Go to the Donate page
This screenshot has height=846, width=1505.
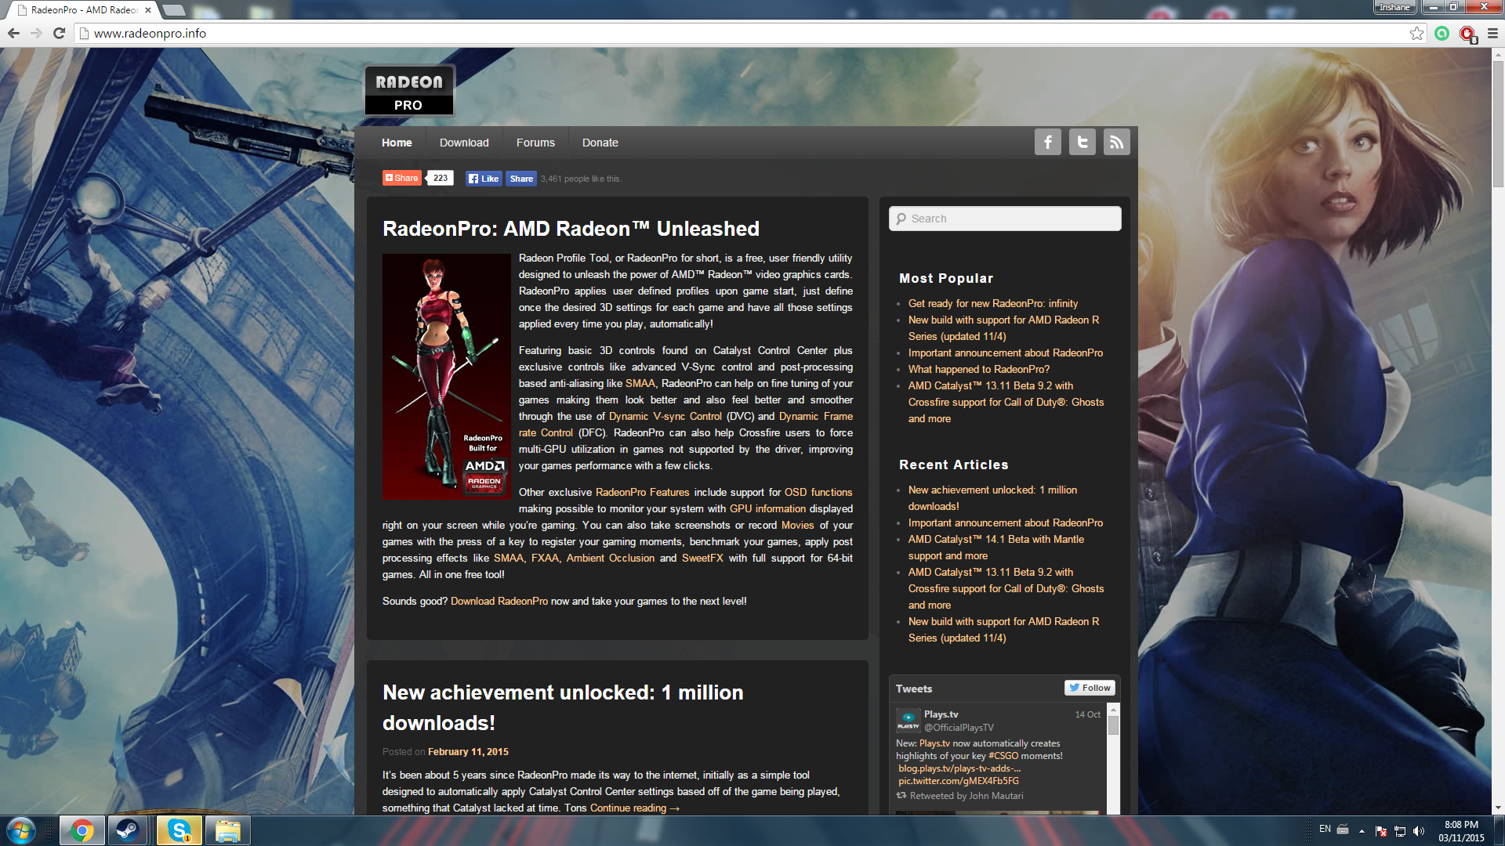tap(600, 143)
